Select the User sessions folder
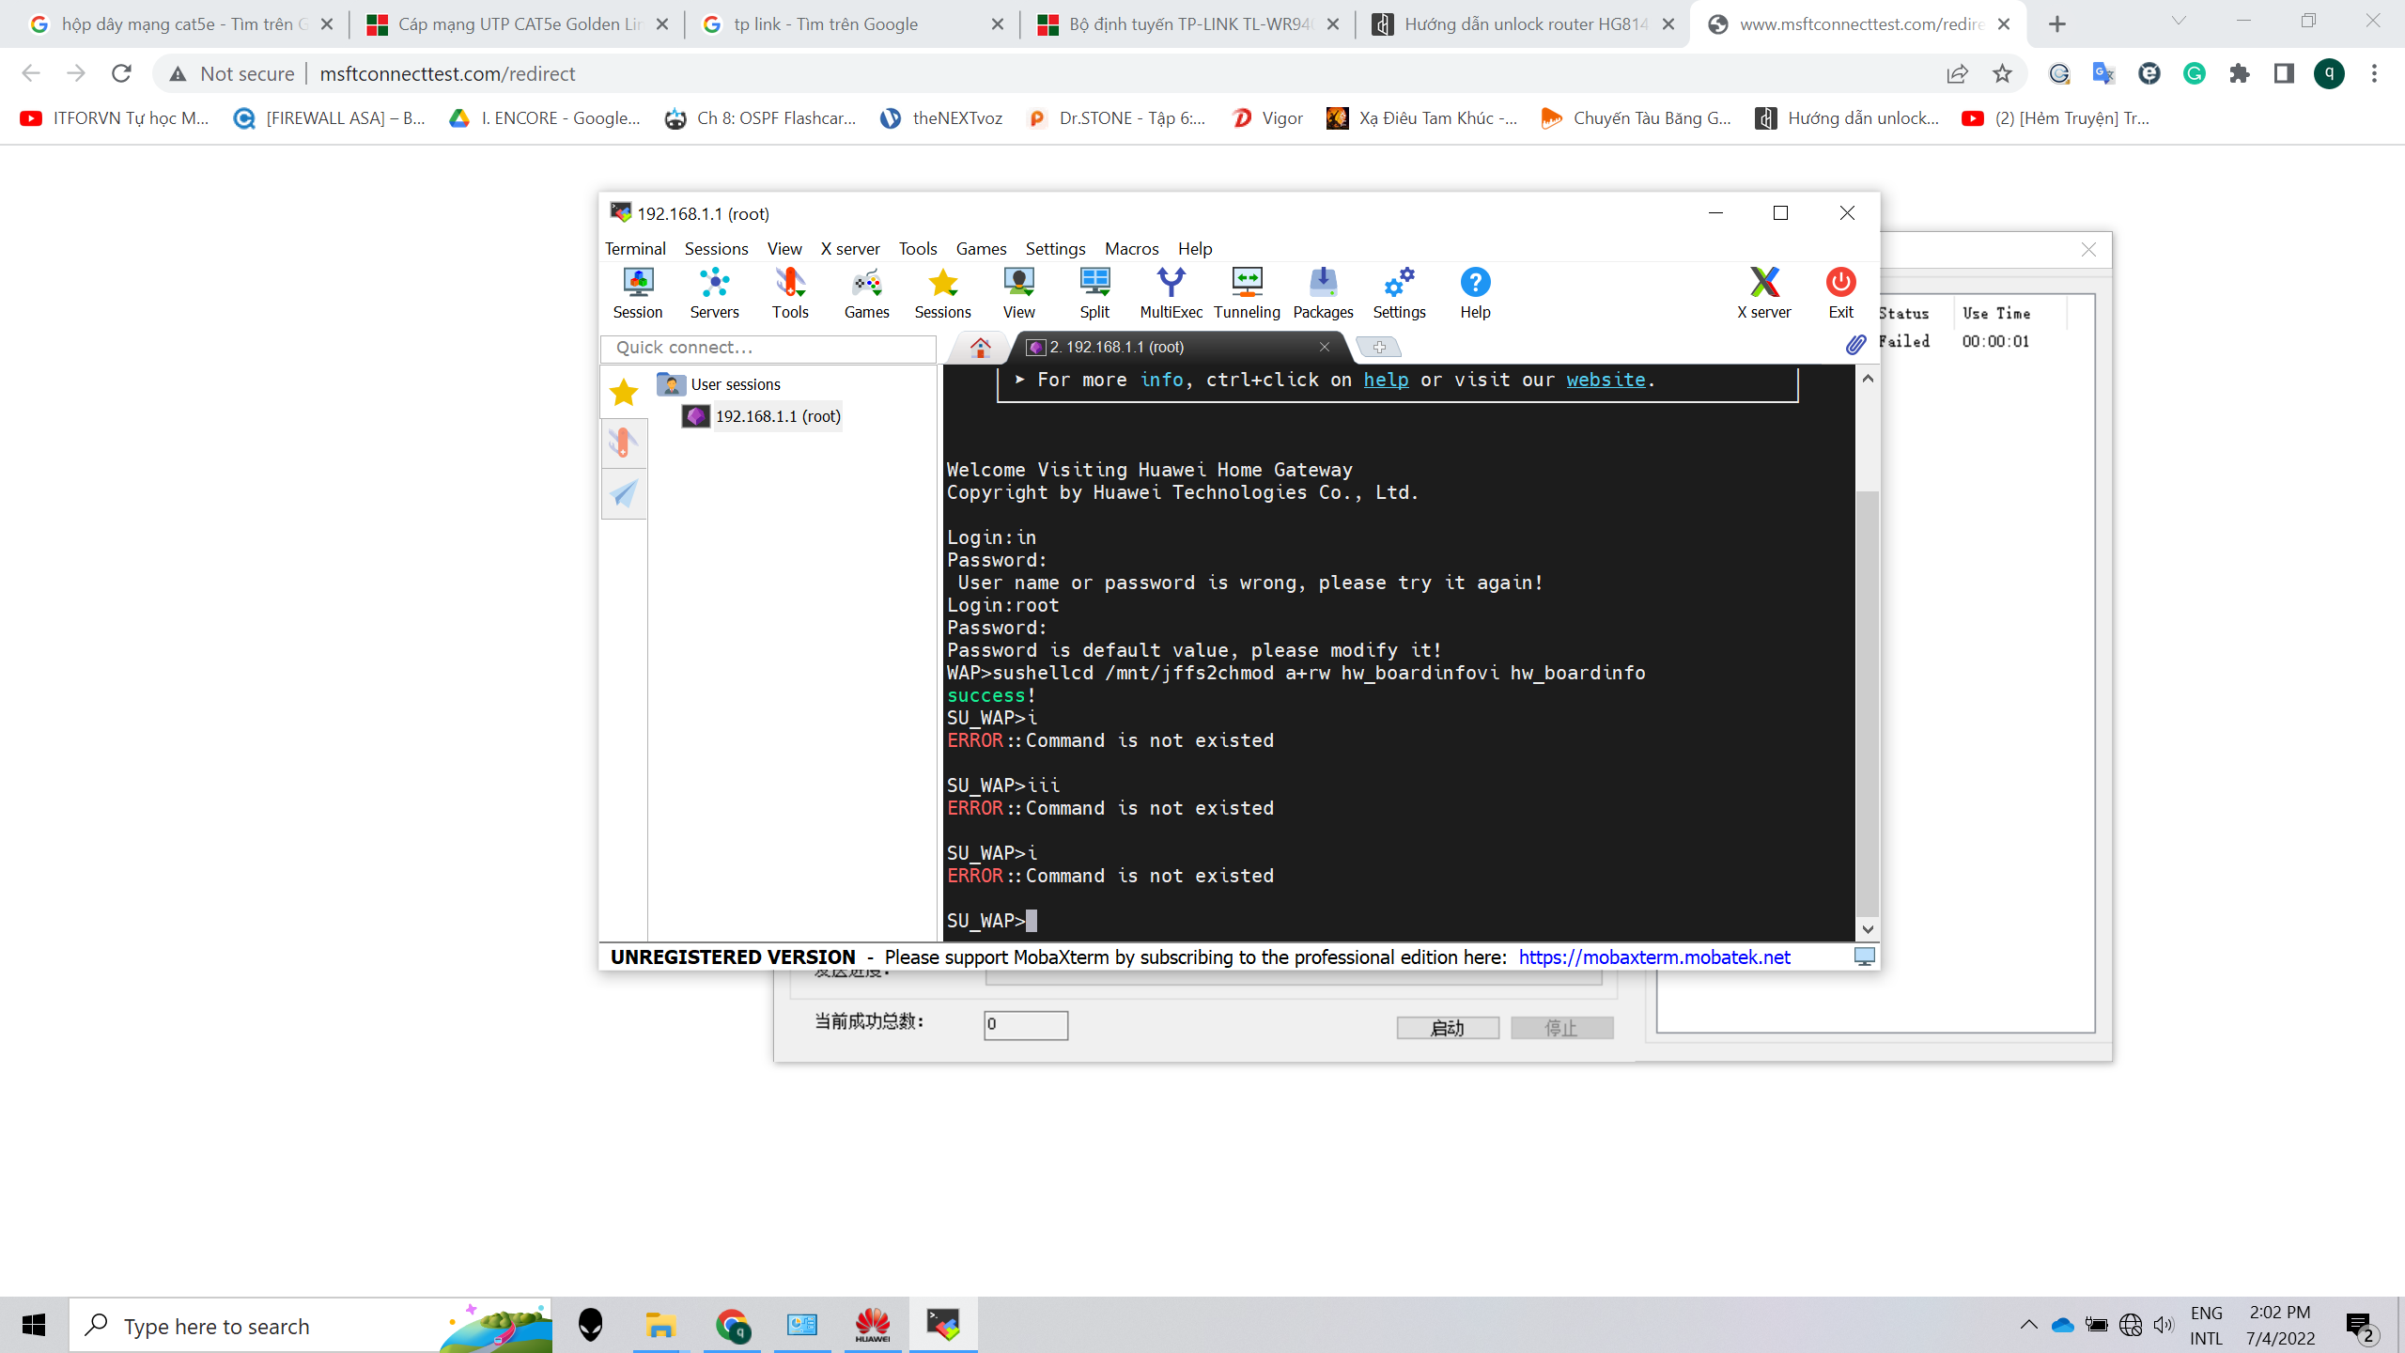The width and height of the screenshot is (2405, 1353). 720,384
